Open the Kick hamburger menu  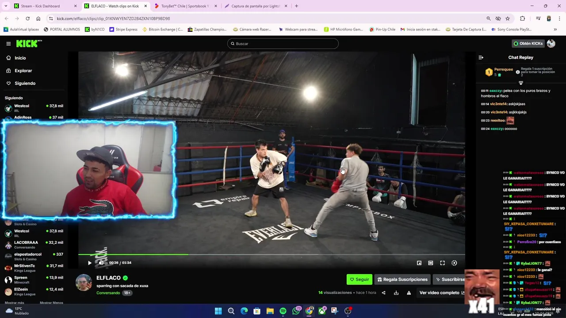click(x=8, y=44)
